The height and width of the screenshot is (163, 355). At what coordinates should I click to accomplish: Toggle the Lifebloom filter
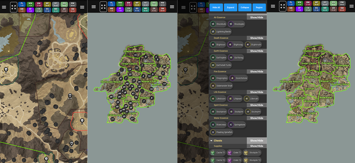218,98
